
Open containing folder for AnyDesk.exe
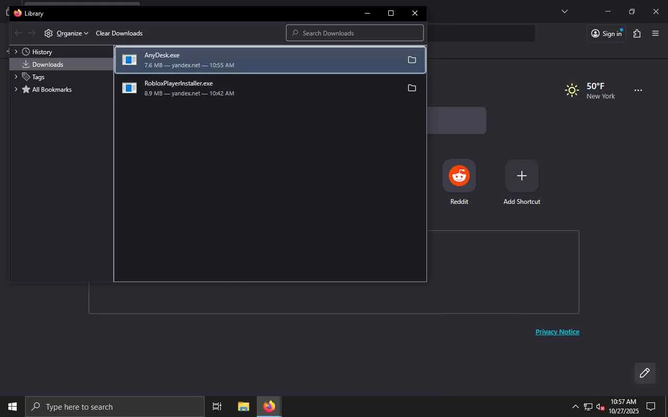[412, 60]
